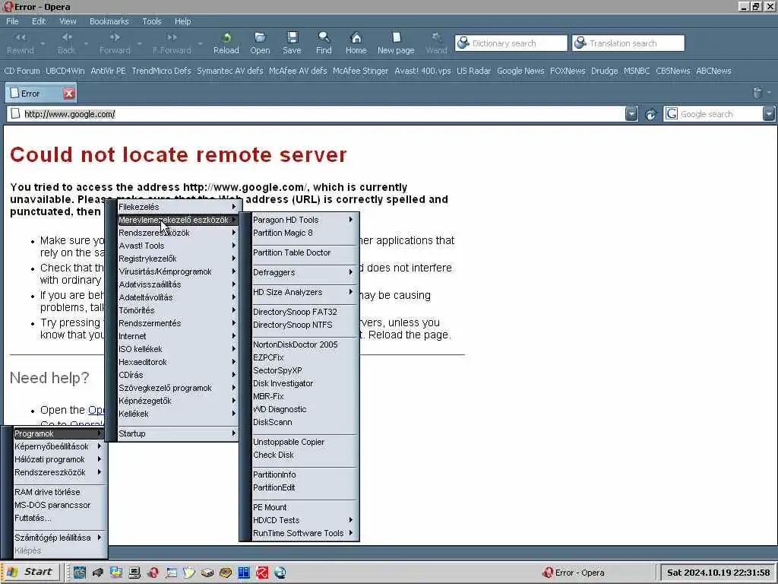
Task: Select the MBR-Fix menu entry
Action: tap(305, 396)
